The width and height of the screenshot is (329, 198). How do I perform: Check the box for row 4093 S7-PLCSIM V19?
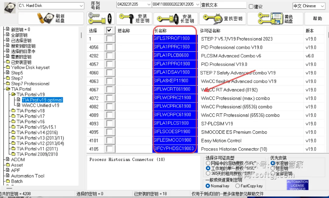[x=110, y=123]
